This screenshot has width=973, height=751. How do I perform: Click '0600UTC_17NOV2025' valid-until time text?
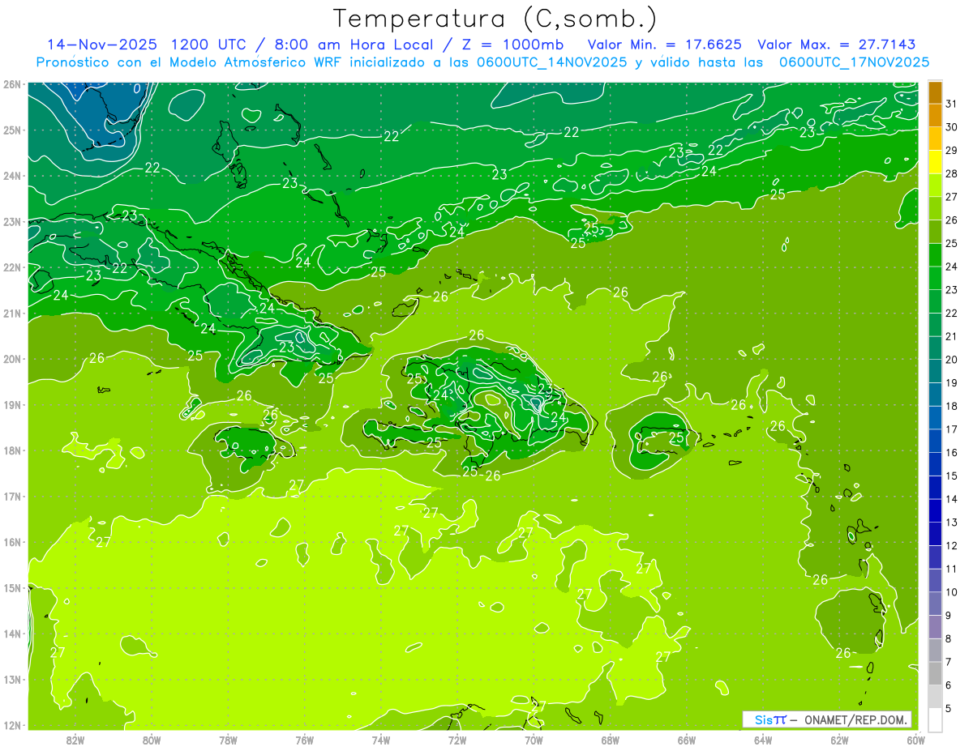(854, 62)
